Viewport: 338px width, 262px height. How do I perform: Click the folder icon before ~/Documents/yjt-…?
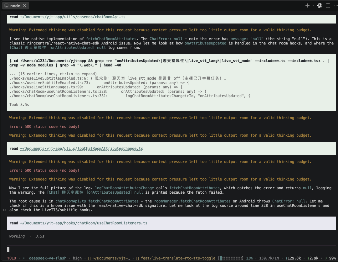(89, 258)
